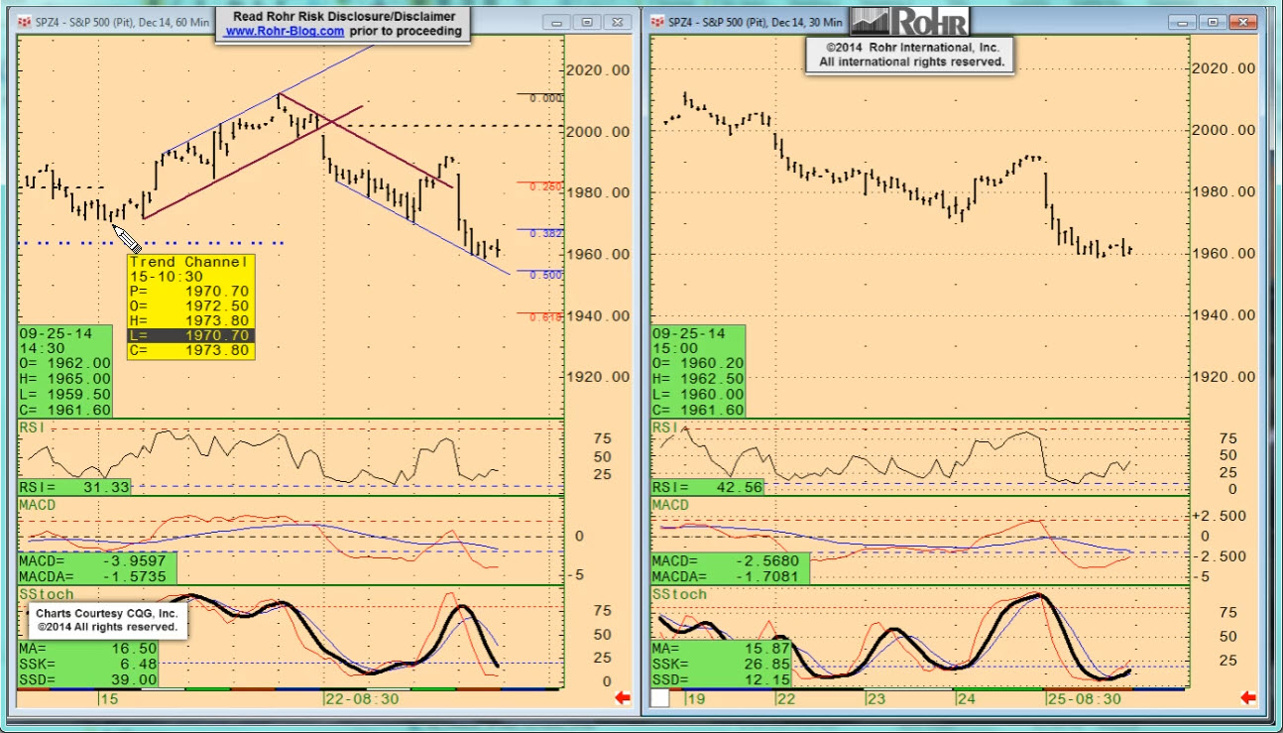Select the SStoch label on the 60-minute chart
The height and width of the screenshot is (733, 1283).
point(47,594)
